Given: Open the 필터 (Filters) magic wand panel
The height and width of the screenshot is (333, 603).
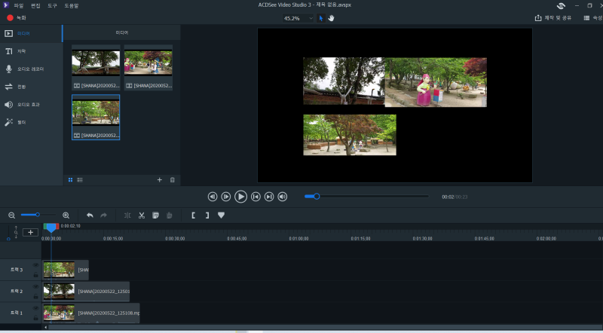Looking at the screenshot, I should pyautogui.click(x=31, y=122).
